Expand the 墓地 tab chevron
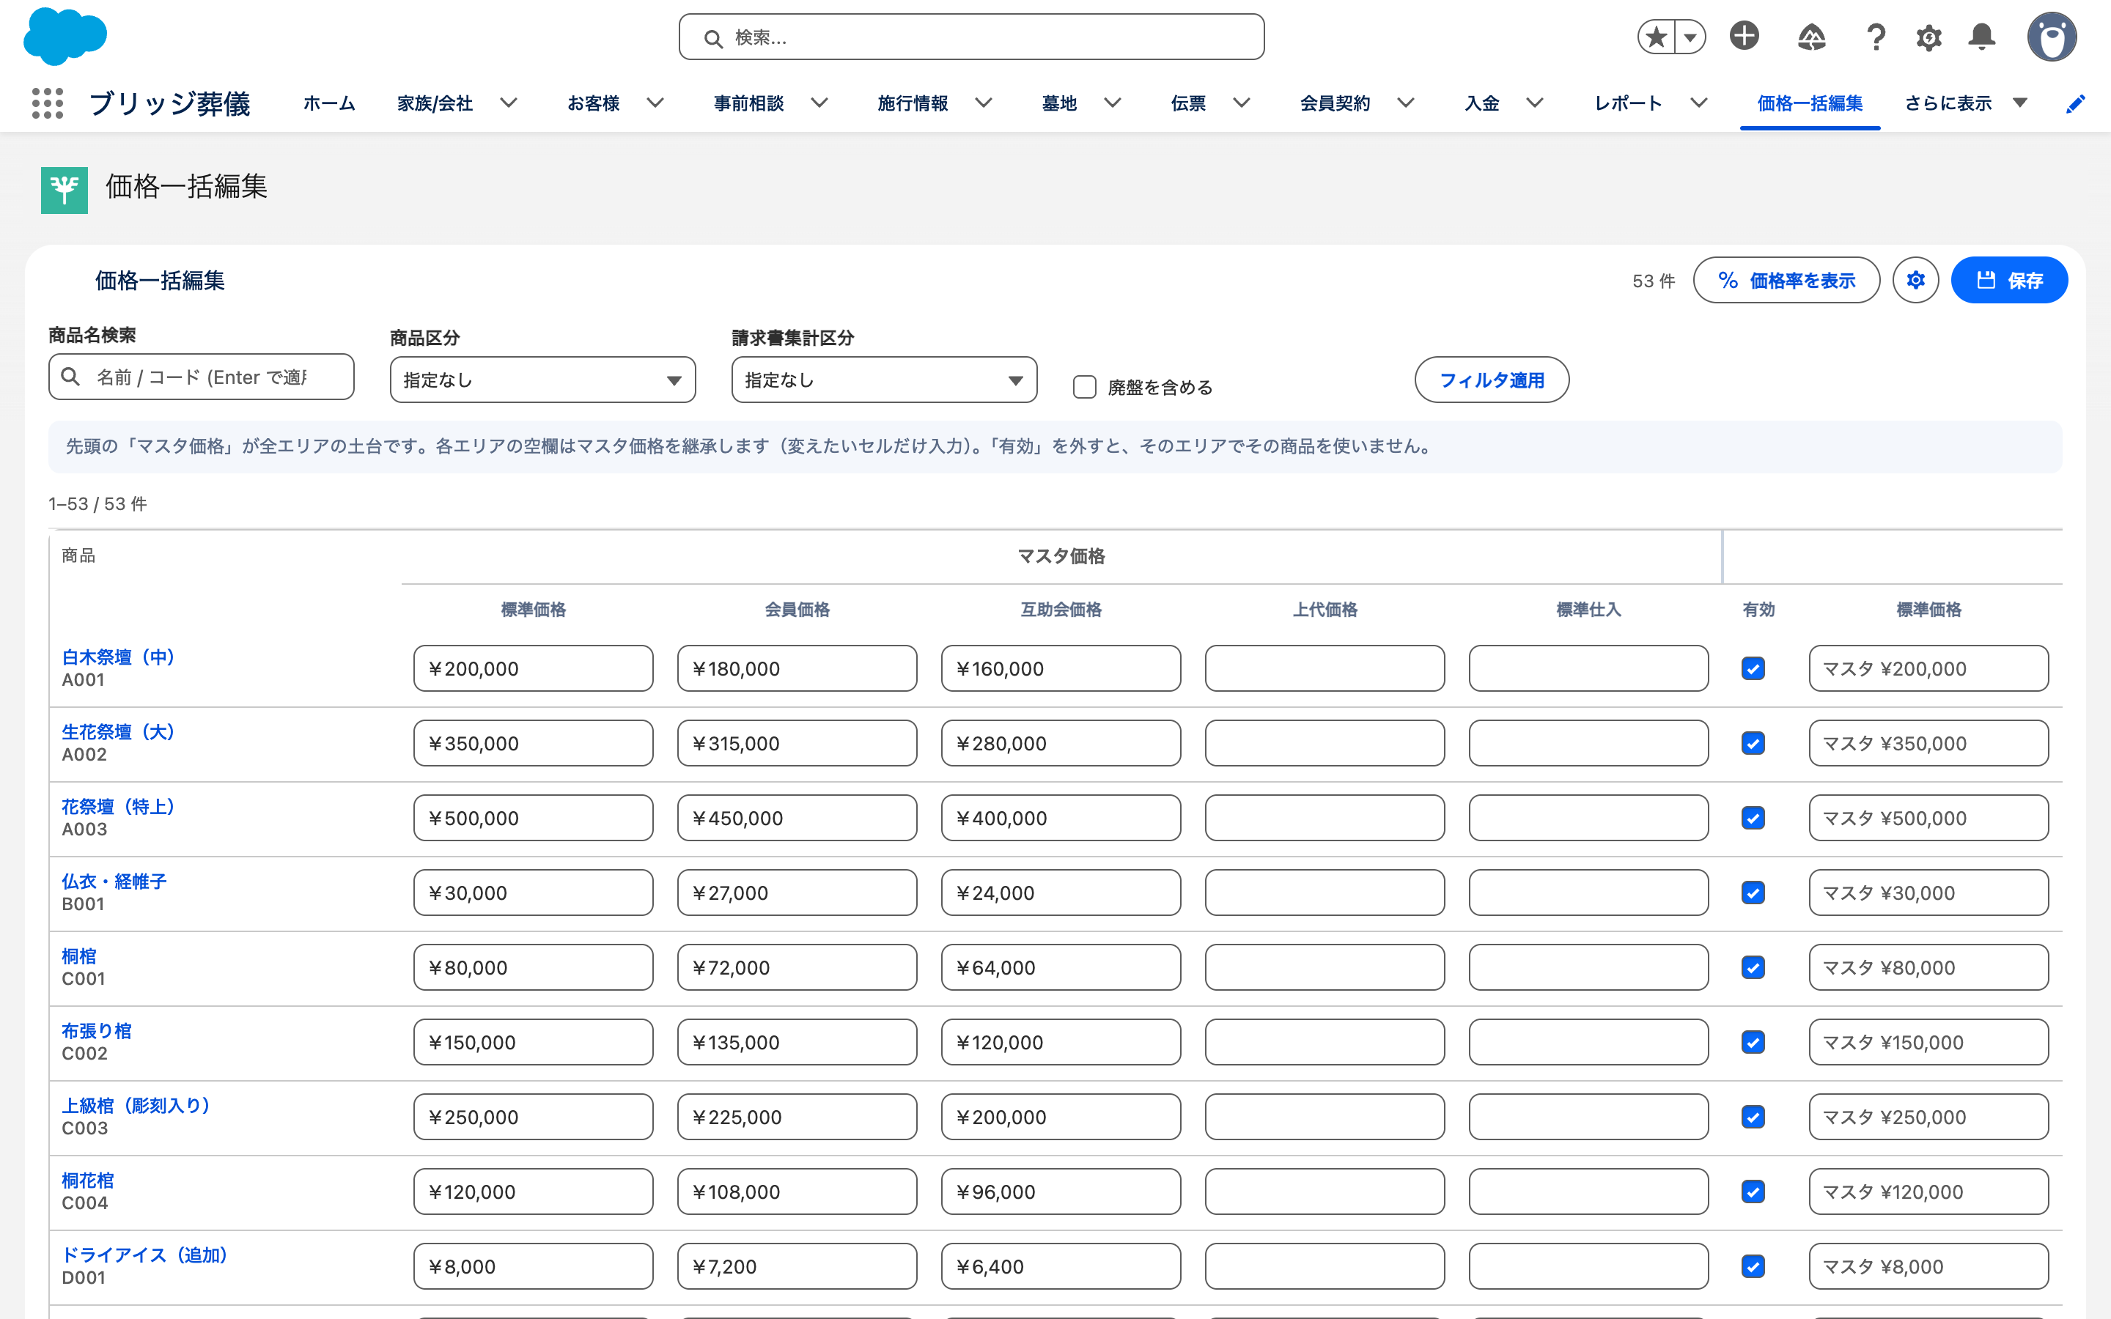 pyautogui.click(x=1112, y=103)
